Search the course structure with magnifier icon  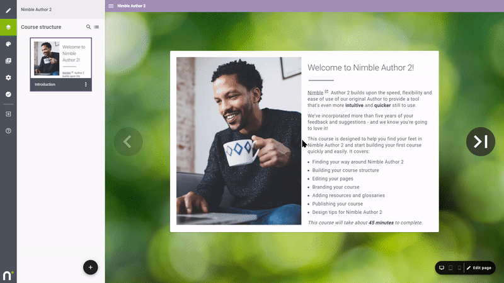(88, 27)
